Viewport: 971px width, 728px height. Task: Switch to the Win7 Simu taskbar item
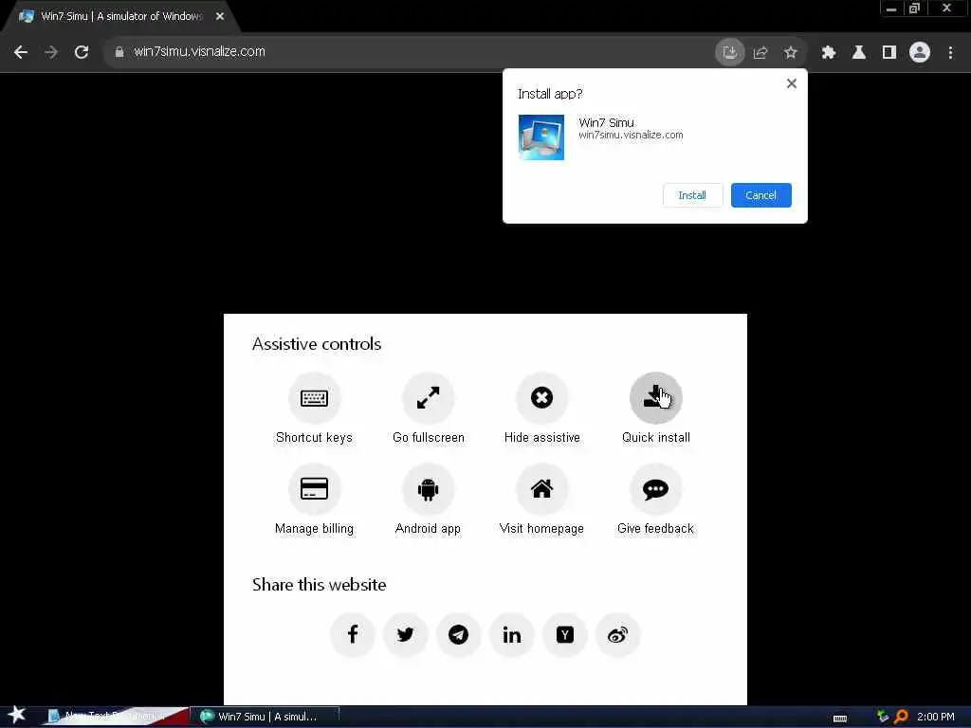pos(266,717)
